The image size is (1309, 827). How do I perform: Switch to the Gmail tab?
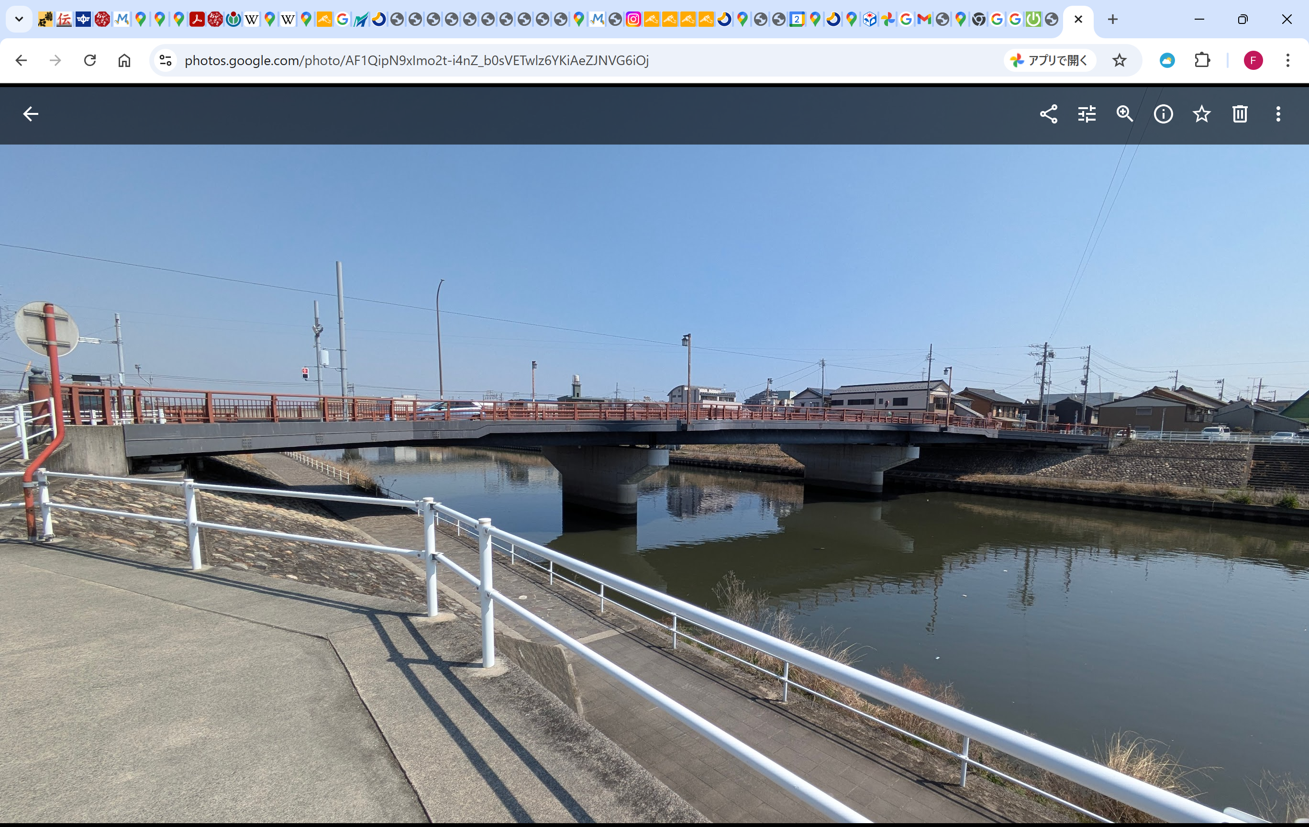click(924, 20)
